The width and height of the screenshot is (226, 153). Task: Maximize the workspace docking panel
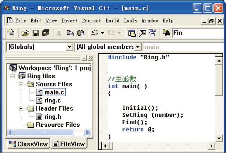[84, 58]
